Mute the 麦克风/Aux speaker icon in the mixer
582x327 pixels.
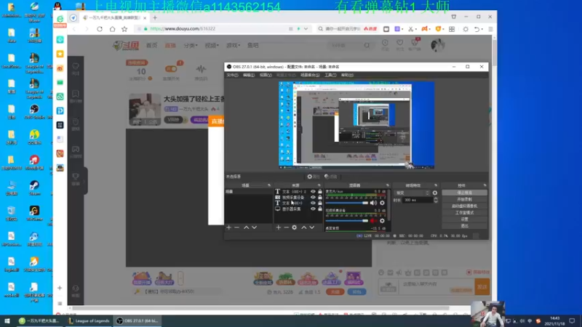coord(373,203)
